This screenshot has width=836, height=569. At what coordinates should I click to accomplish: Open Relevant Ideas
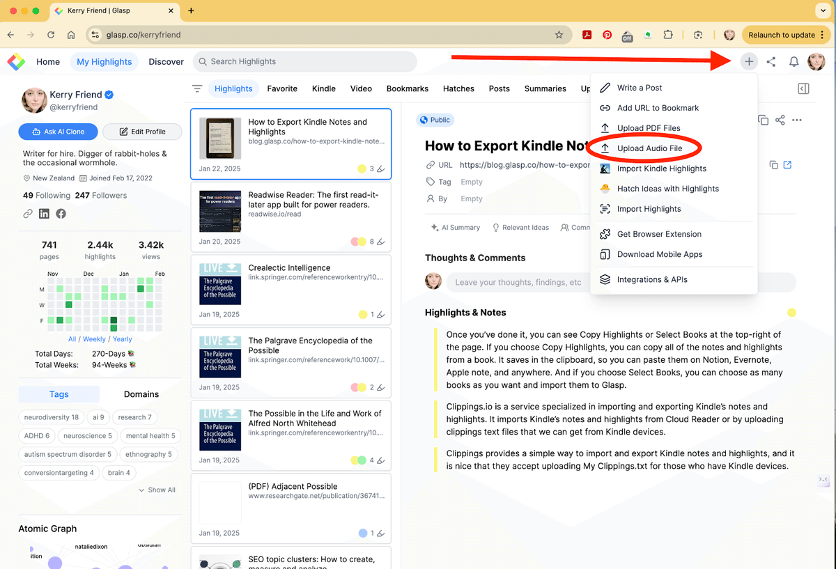tap(521, 227)
